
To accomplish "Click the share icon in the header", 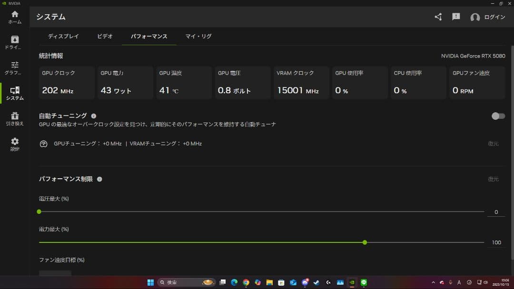I will tap(438, 16).
